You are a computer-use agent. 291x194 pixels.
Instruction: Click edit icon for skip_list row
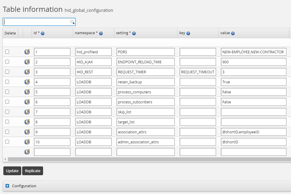click(x=27, y=112)
